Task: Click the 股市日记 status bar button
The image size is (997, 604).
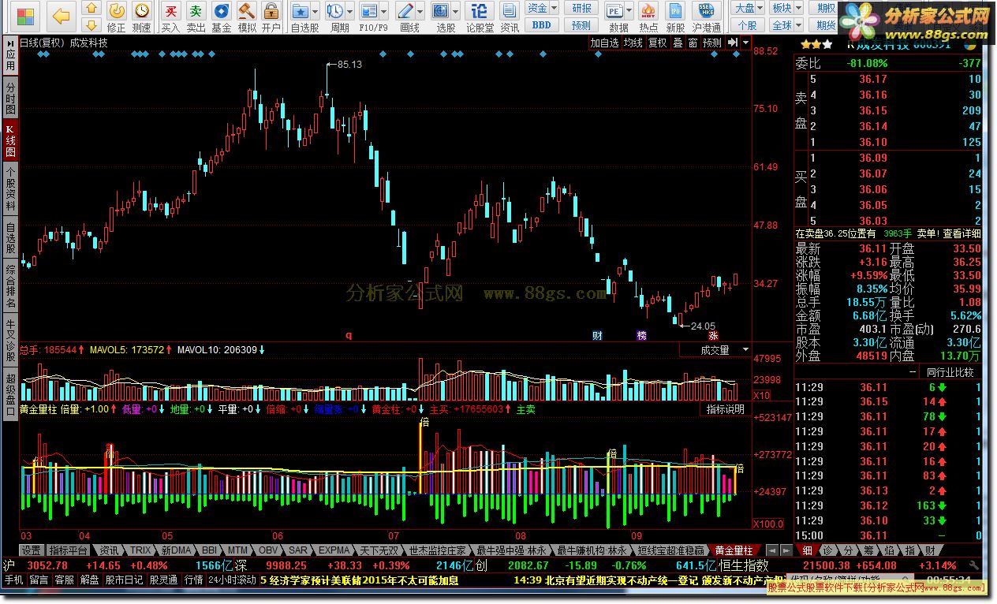Action: pyautogui.click(x=125, y=580)
